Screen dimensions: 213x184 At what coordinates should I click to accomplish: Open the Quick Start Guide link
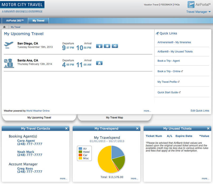168,92
